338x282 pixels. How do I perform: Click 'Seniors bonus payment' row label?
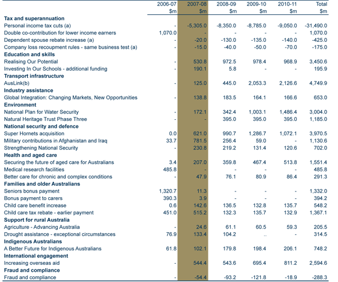point(32,191)
